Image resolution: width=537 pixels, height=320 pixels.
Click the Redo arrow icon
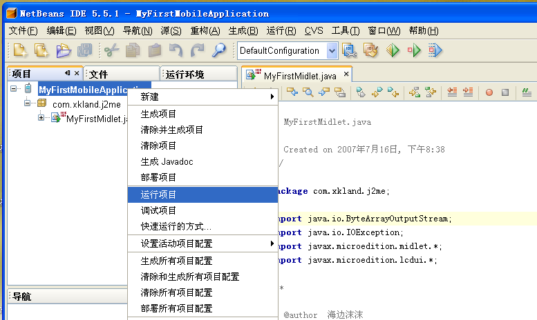tap(197, 50)
